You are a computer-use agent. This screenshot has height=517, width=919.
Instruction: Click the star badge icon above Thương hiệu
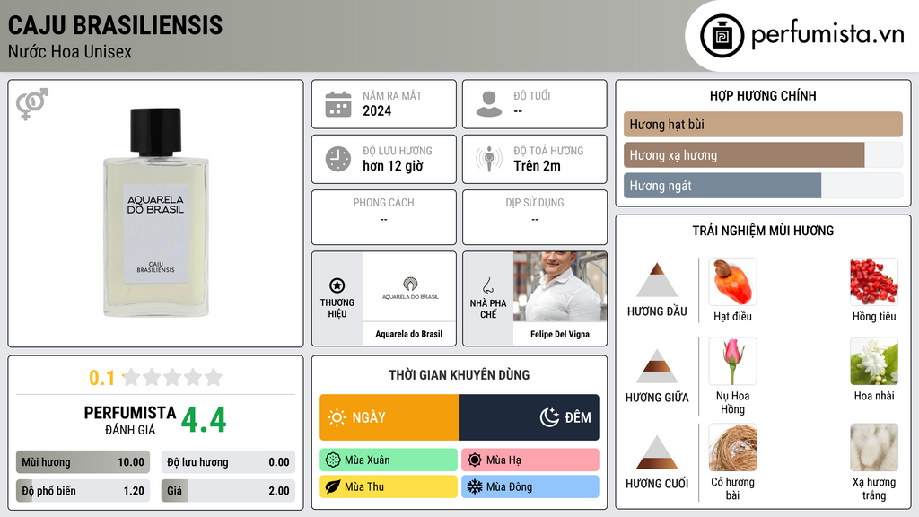click(337, 285)
